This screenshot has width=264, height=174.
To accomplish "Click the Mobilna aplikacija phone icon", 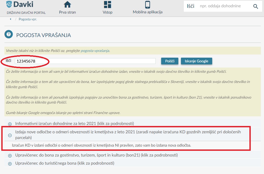I will (148, 5).
